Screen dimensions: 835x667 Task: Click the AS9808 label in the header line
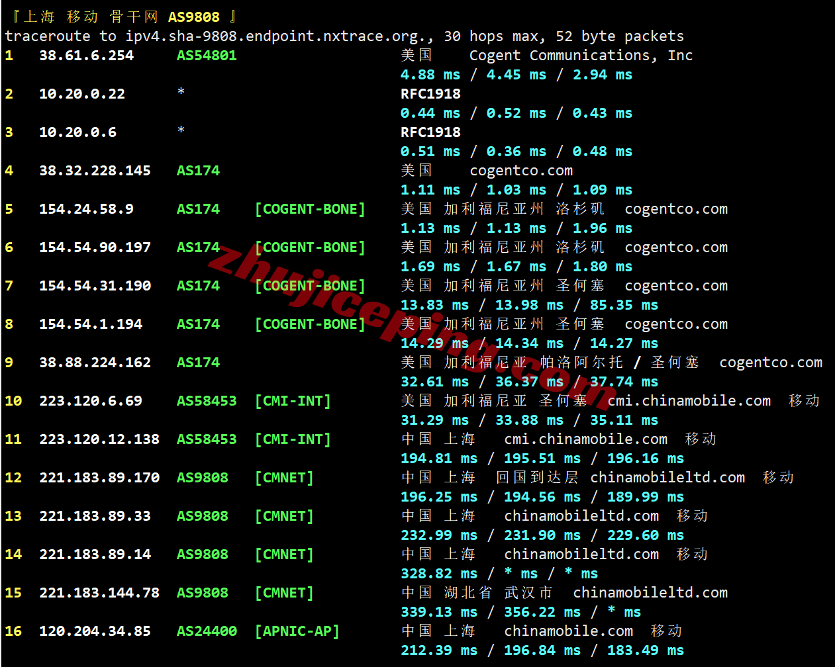(193, 17)
